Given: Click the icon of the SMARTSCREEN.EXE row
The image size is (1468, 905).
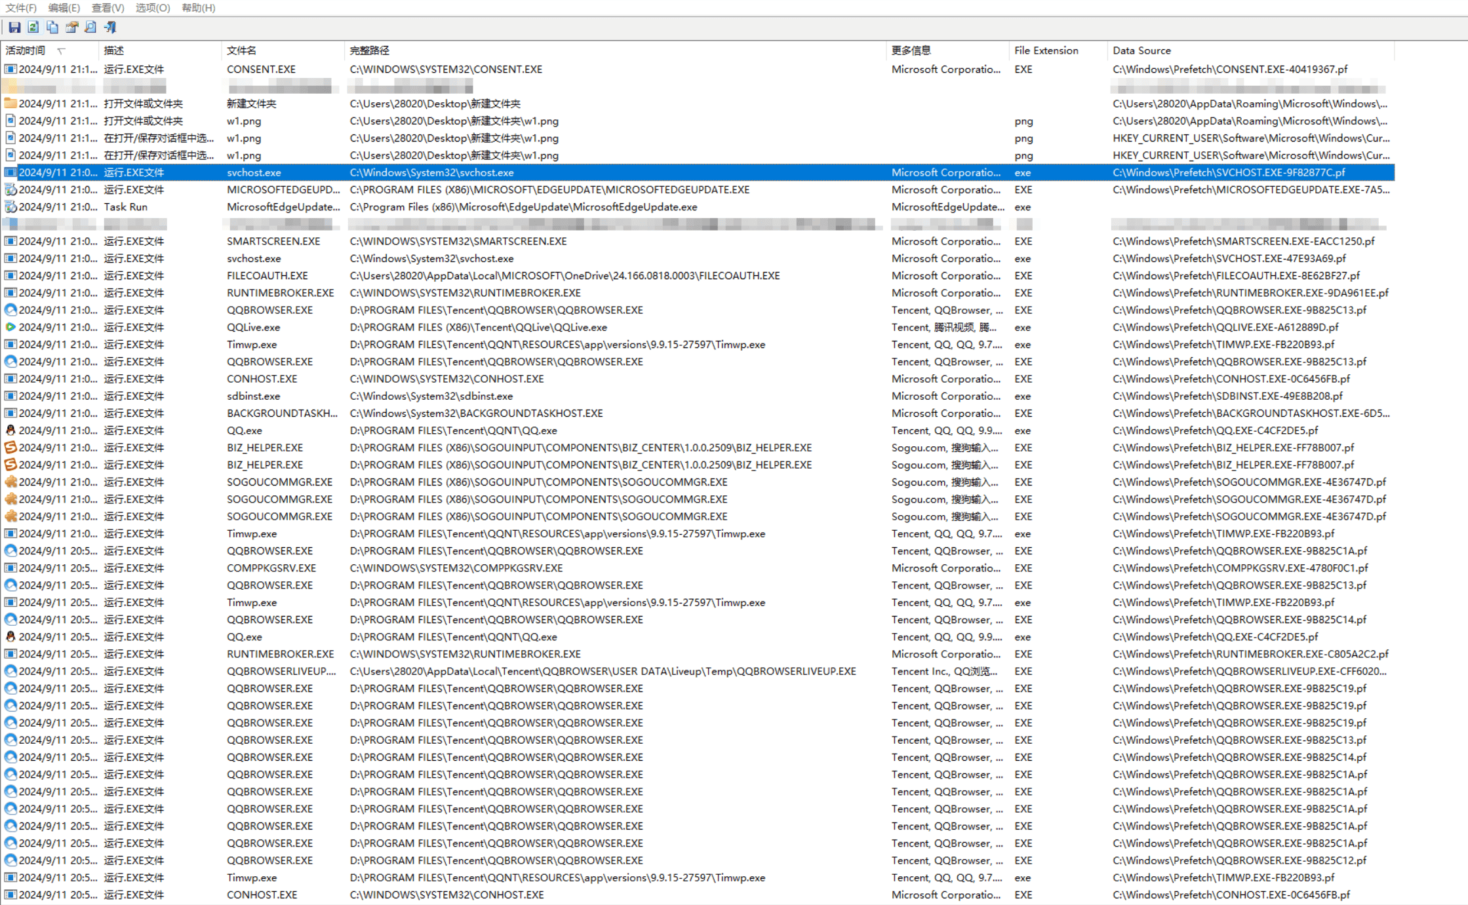Looking at the screenshot, I should point(10,241).
